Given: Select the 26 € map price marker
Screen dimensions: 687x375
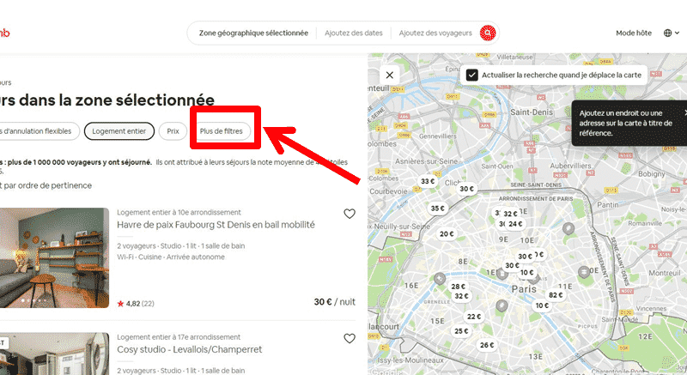Looking at the screenshot, I should click(486, 345).
